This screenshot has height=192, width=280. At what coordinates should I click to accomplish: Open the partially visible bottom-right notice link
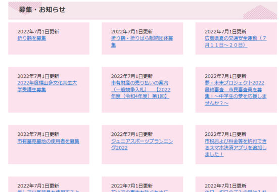(x=236, y=191)
